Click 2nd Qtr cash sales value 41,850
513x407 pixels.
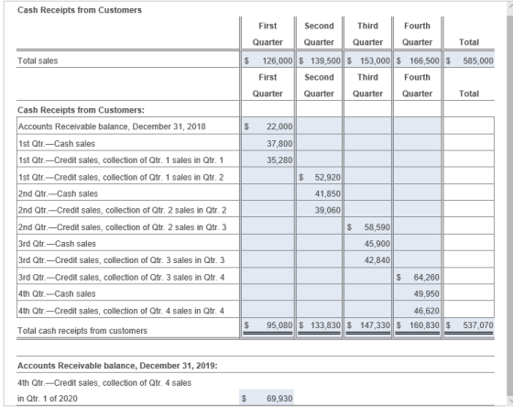pos(319,193)
